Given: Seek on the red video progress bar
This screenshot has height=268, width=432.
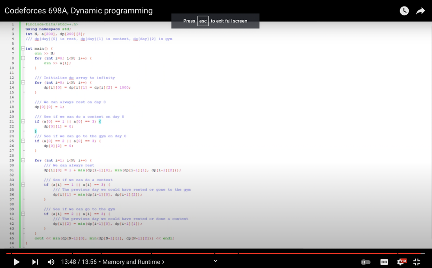Looking at the screenshot, I should pos(216,253).
